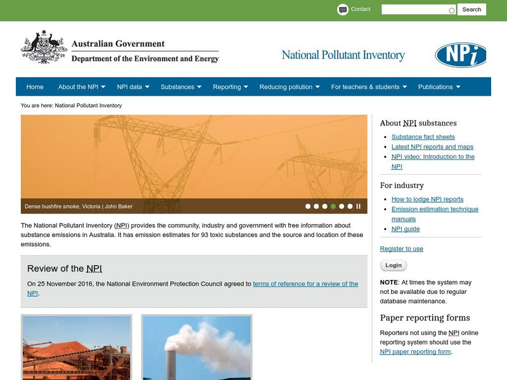Viewport: 507px width, 380px height.
Task: Go to the Home menu item
Action: coord(35,87)
